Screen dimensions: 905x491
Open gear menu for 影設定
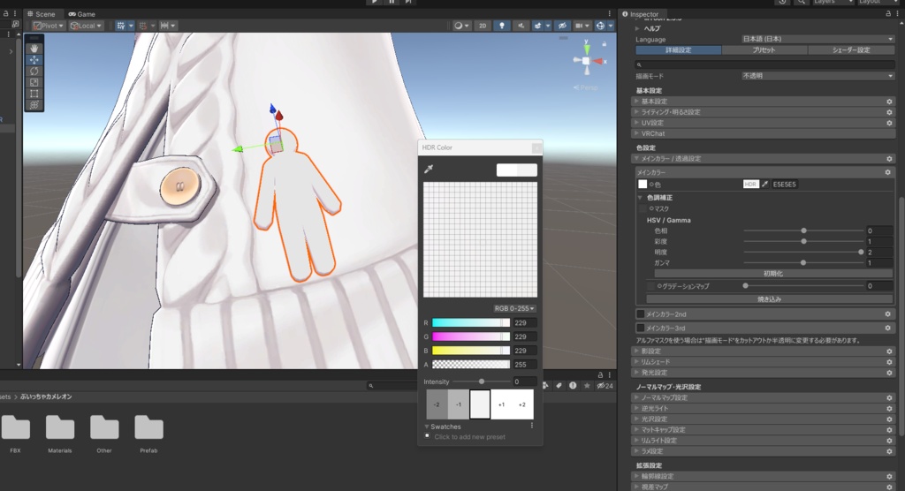point(889,351)
